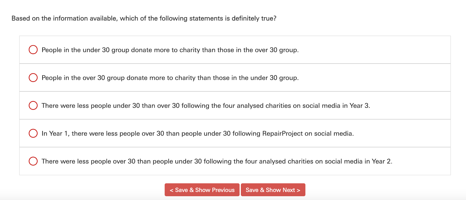466x200 pixels.
Task: Mark the radio button for the Year 2 statement
Action: [33, 161]
